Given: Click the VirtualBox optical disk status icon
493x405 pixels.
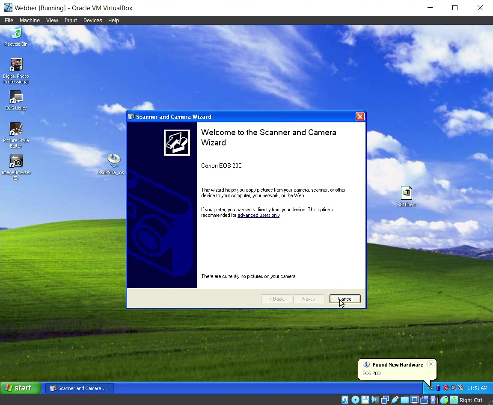Looking at the screenshot, I should (x=355, y=400).
